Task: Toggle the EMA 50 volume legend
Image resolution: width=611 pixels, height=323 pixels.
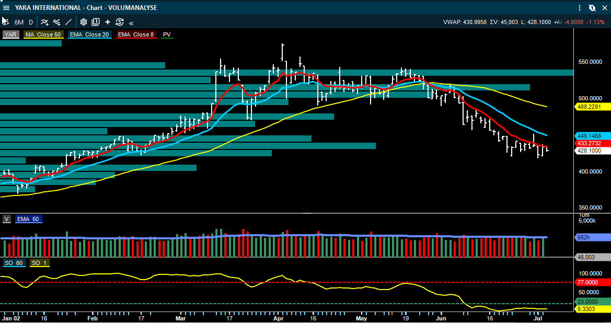Action: point(28,219)
